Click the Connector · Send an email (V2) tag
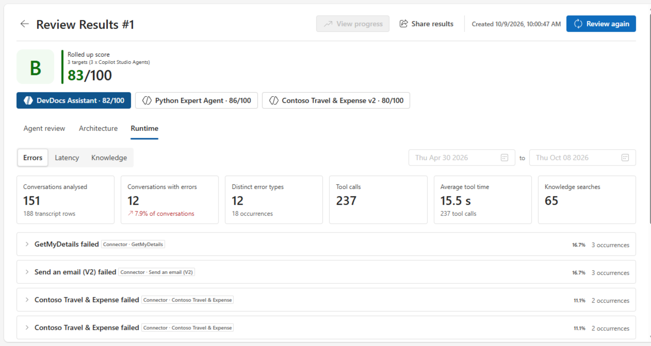Image resolution: width=651 pixels, height=346 pixels. [x=156, y=272]
